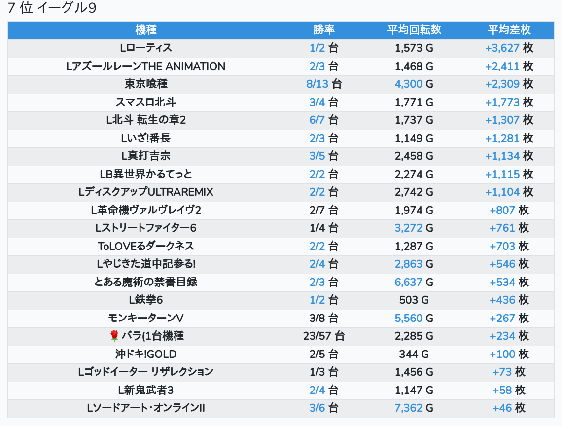The height and width of the screenshot is (426, 562).
Task: Select the +2,411 枚 difference value
Action: pos(509,66)
